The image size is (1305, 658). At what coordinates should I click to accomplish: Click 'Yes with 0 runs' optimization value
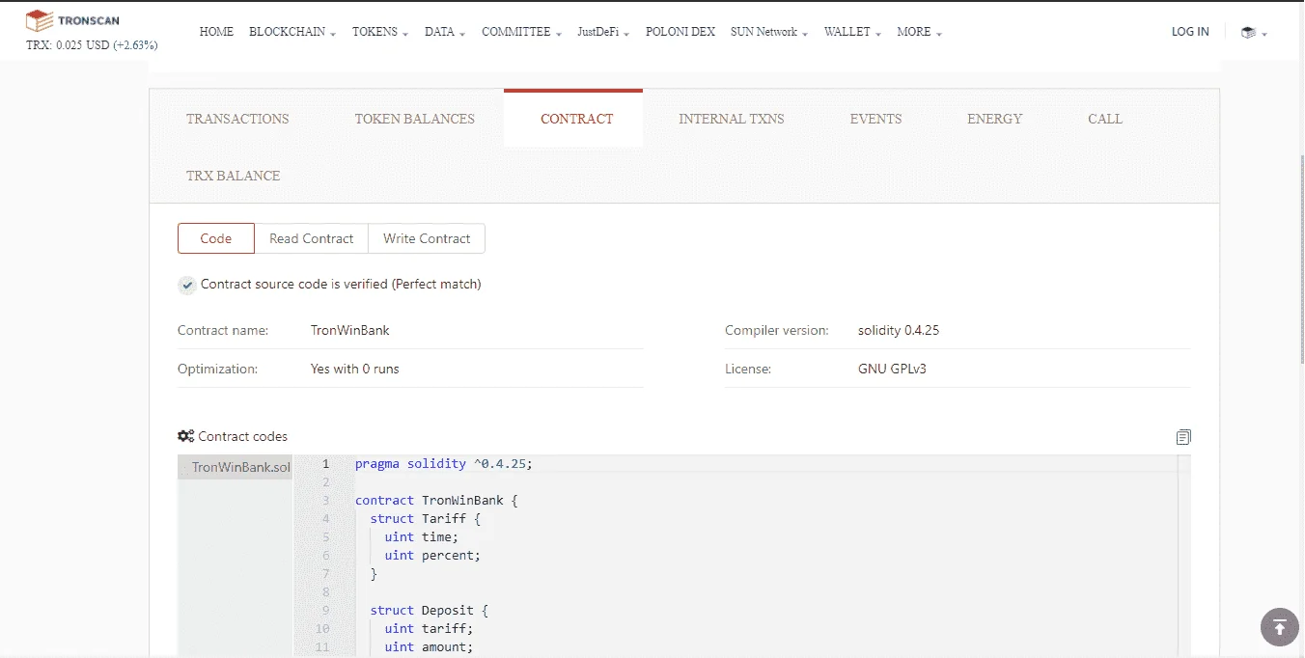354,369
